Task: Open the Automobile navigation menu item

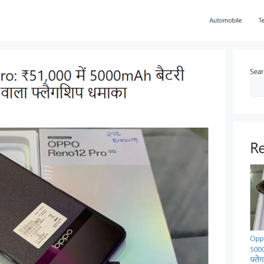Action: coord(225,21)
